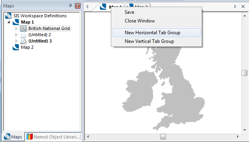Select New Horizontal Tab Group
Image resolution: width=249 pixels, height=142 pixels.
click(x=156, y=33)
